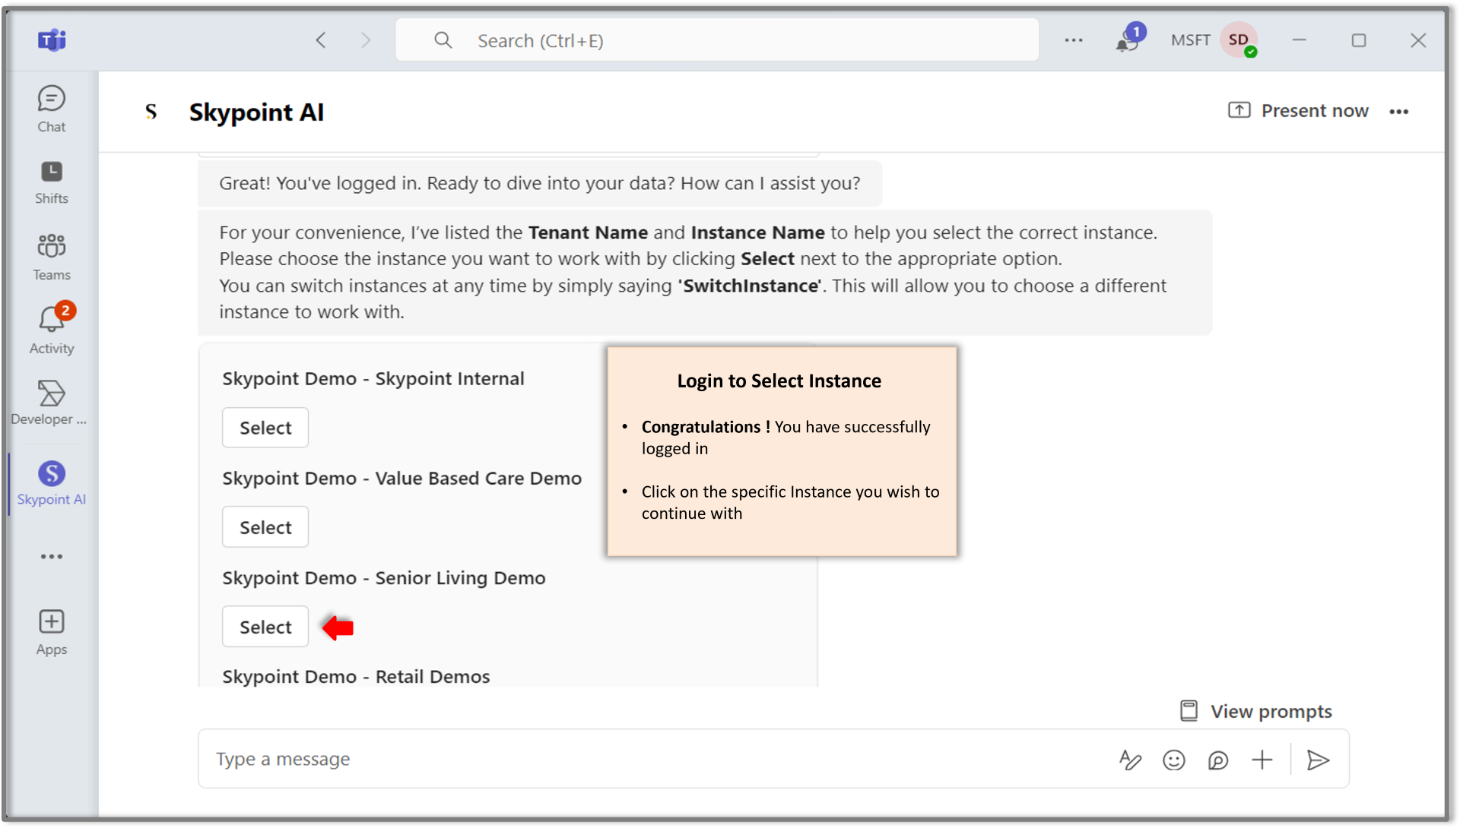The height and width of the screenshot is (828, 1460).
Task: Click the Microsoft Teams logo
Action: pos(52,40)
